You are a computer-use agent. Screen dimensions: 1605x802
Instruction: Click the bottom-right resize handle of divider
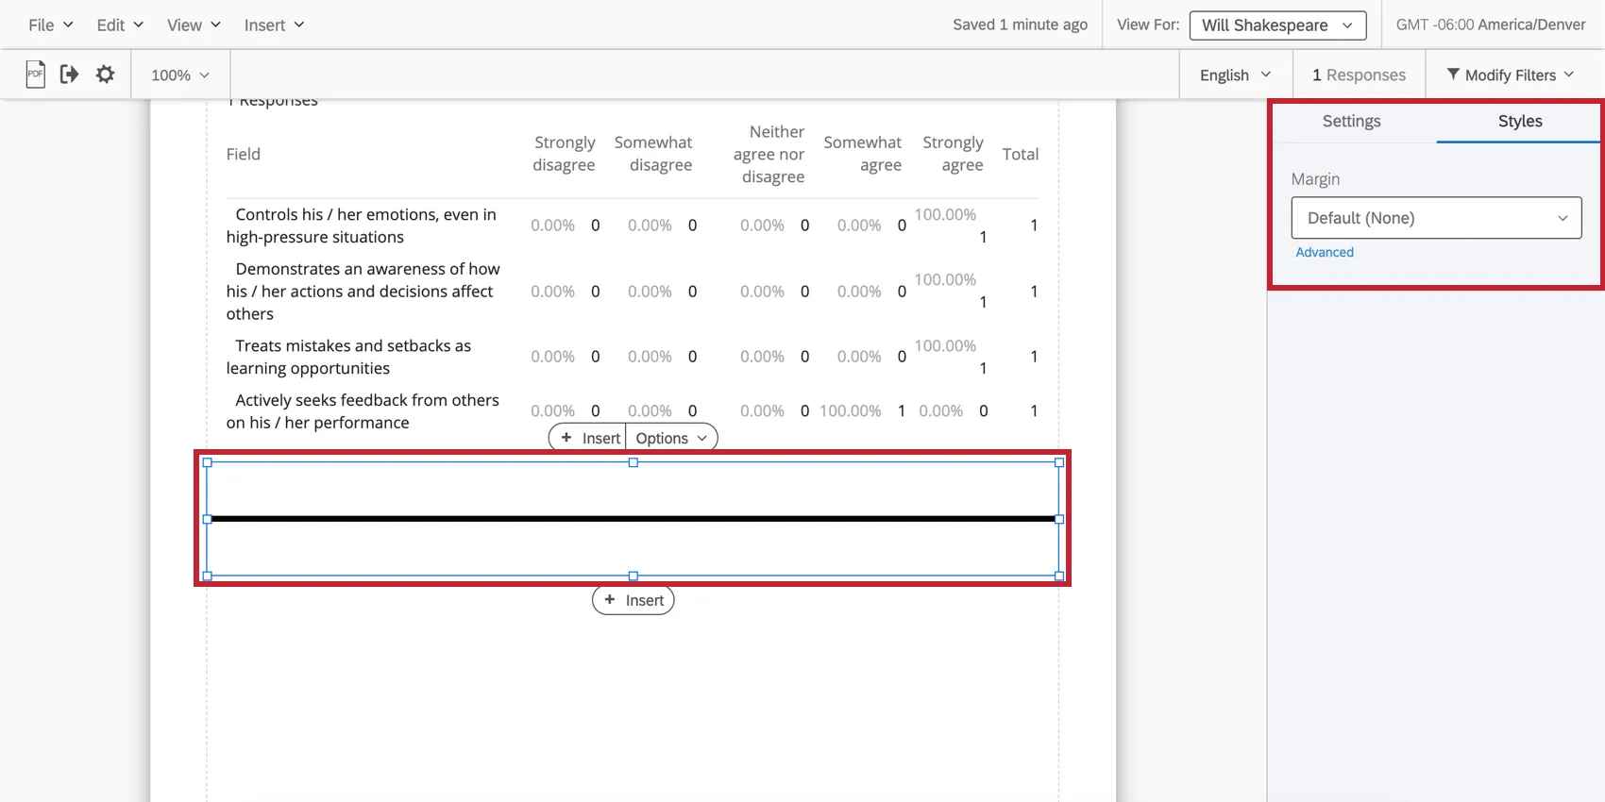(1059, 576)
